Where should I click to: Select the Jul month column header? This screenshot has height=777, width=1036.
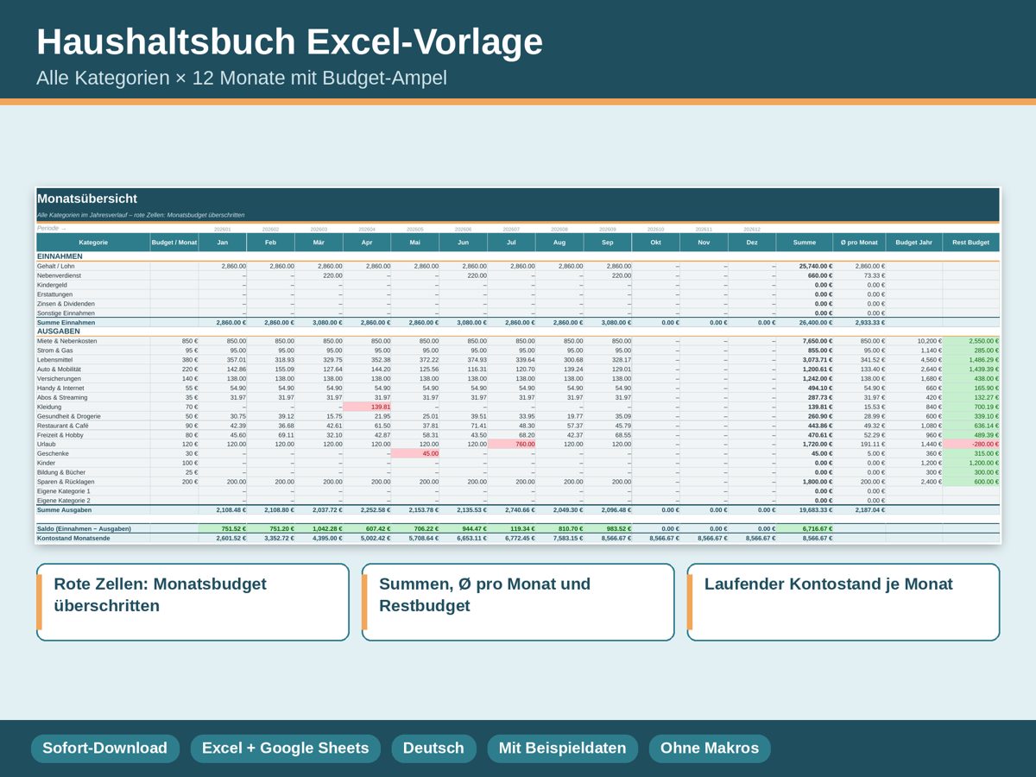pos(511,243)
